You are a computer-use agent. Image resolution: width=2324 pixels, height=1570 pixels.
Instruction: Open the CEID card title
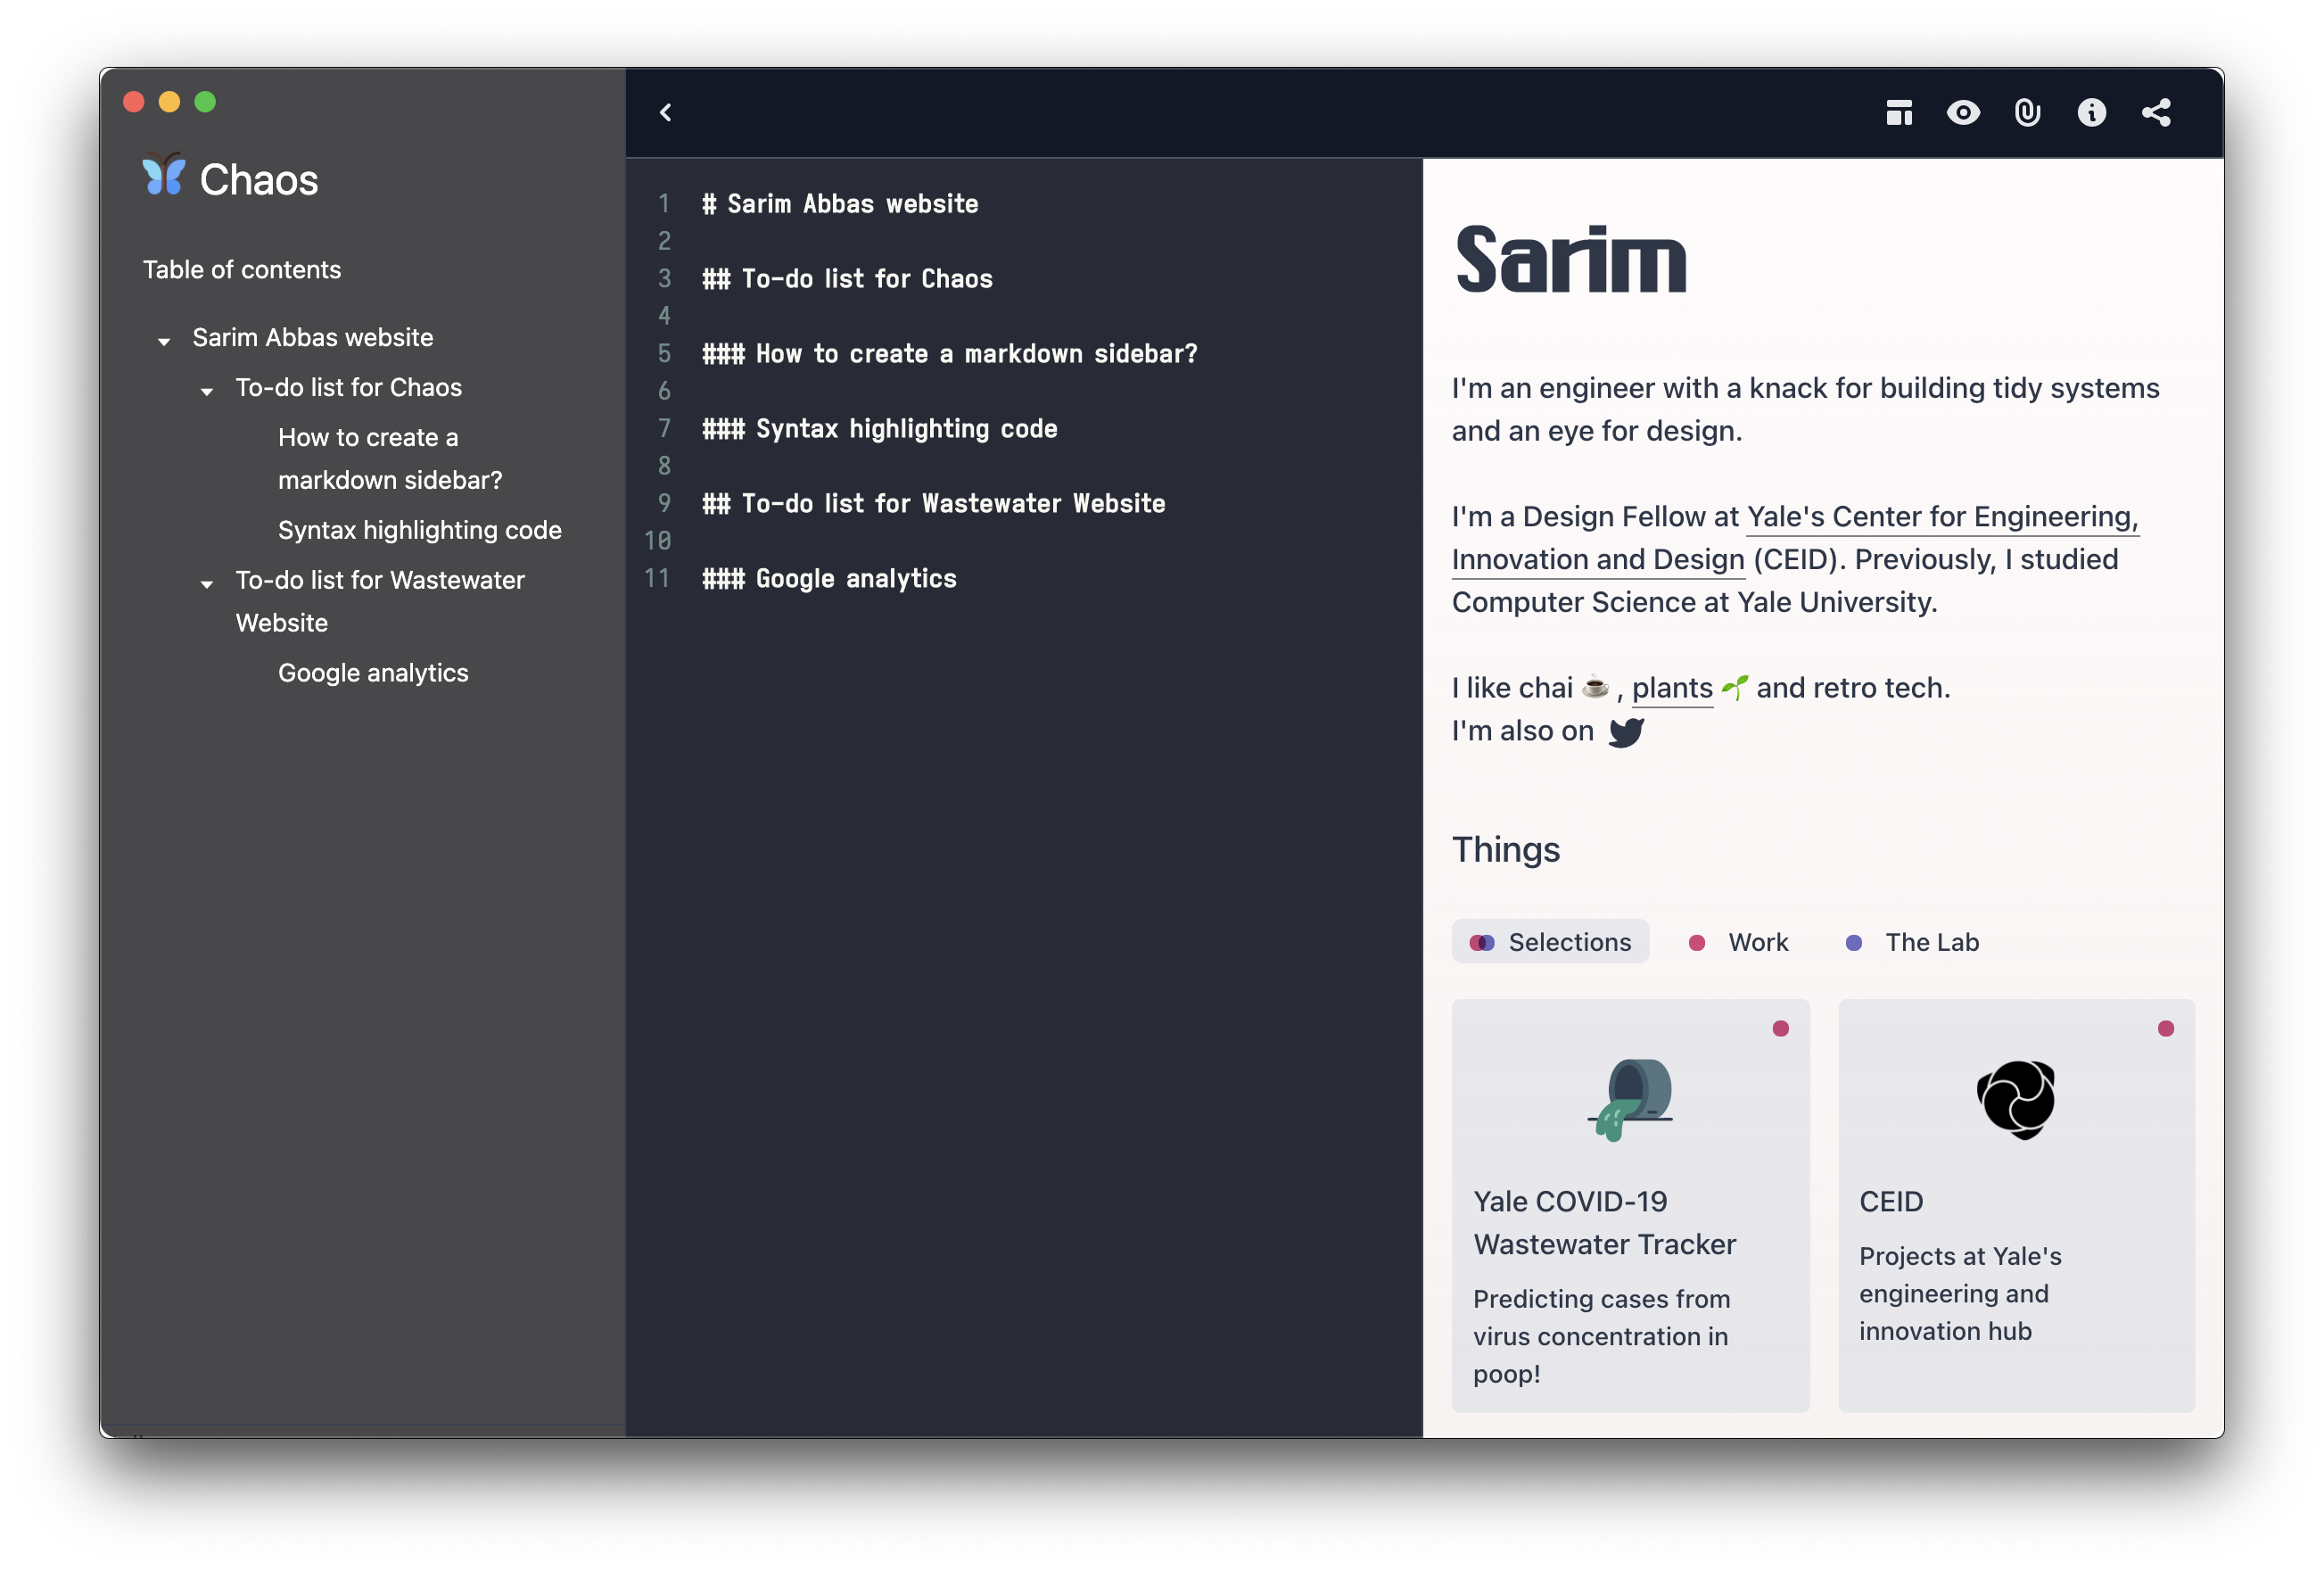pyautogui.click(x=1891, y=1201)
